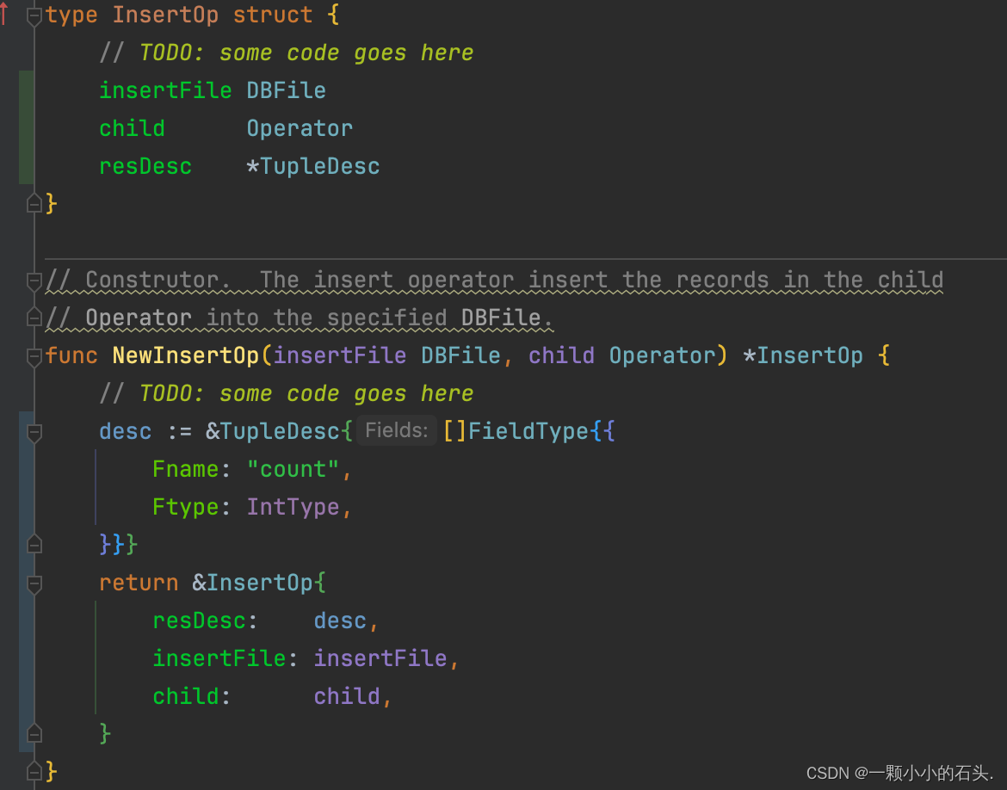Viewport: 1007px width, 790px height.
Task: Click fold end marker at closing }}} line
Action: coord(34,545)
